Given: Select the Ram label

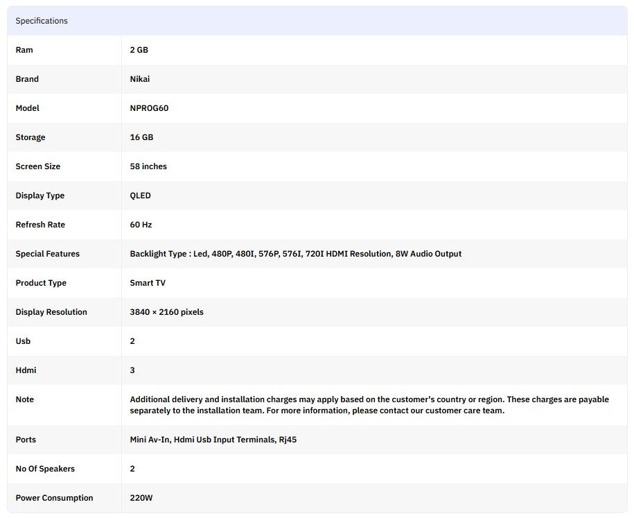Looking at the screenshot, I should click(24, 50).
